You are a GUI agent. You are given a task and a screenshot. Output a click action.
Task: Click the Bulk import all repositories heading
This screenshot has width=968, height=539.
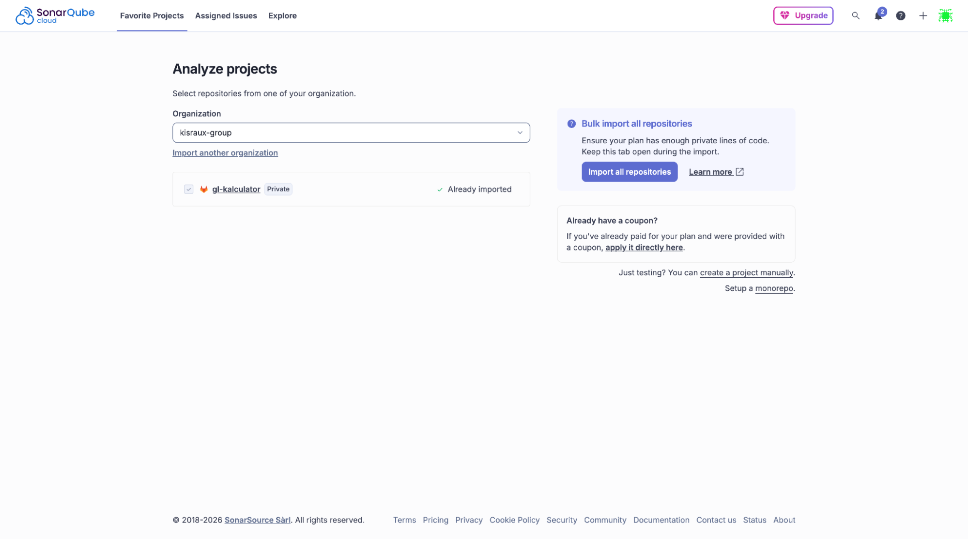(x=637, y=124)
